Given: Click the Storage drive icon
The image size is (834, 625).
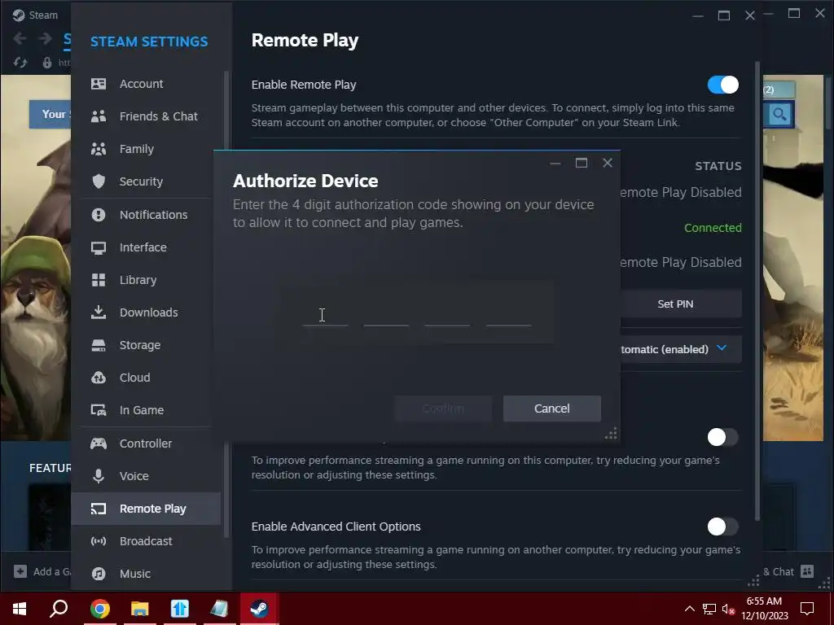Looking at the screenshot, I should 99,345.
